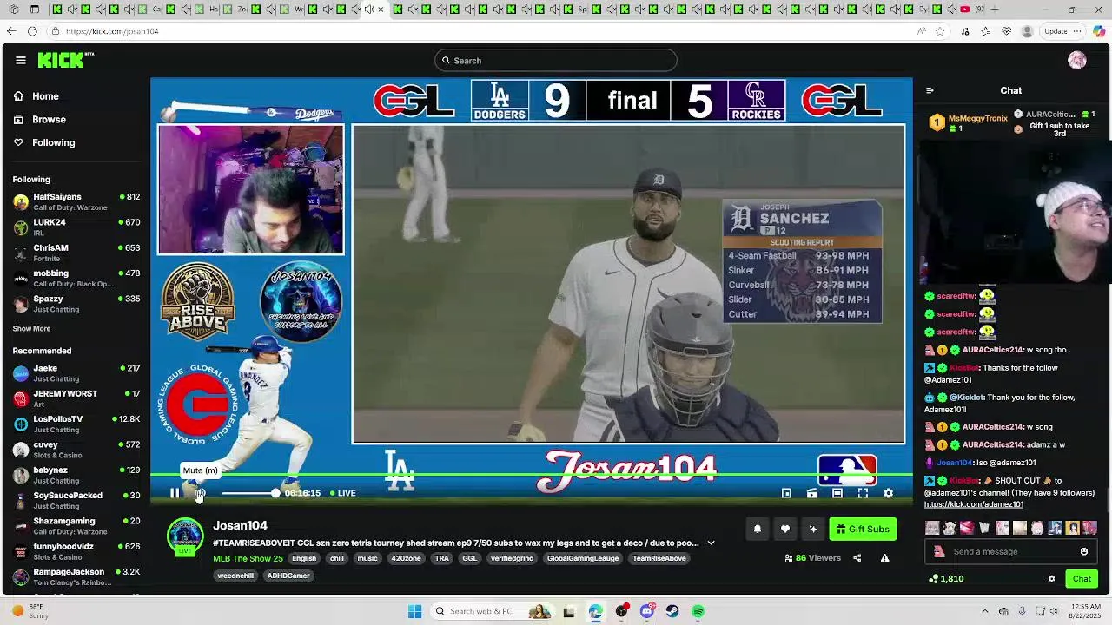Open Following in sidebar
The height and width of the screenshot is (625, 1112).
pos(53,142)
